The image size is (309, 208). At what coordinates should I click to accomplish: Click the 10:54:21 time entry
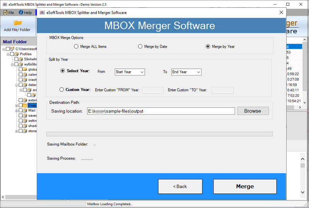294,101
